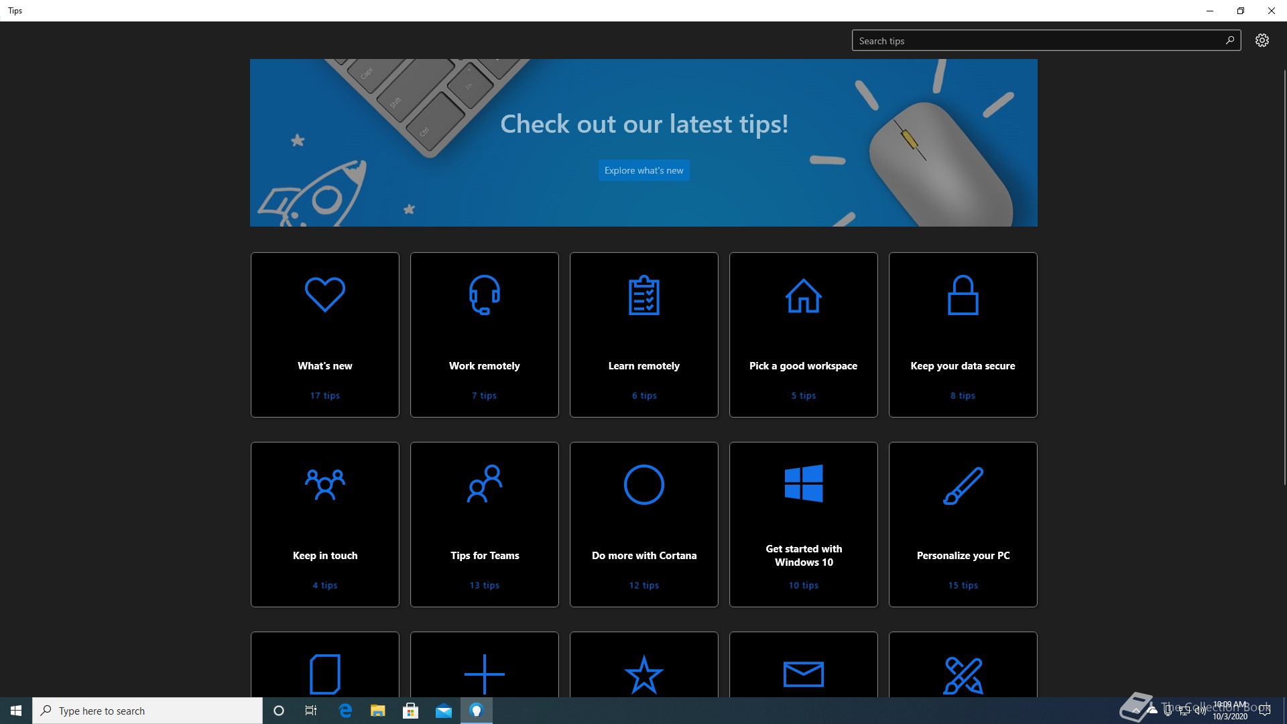The height and width of the screenshot is (724, 1287).
Task: Click the Tips app taskbar icon
Action: (477, 711)
